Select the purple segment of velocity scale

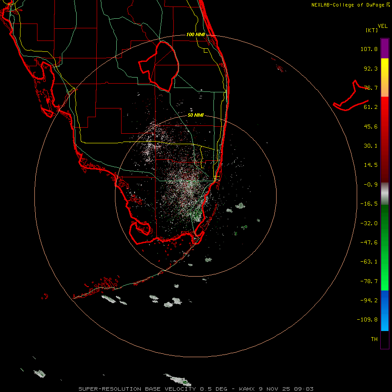[x=385, y=48]
